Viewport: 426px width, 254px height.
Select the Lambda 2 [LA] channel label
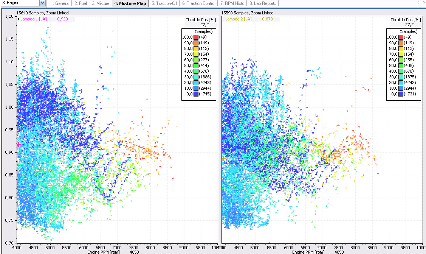tap(238, 19)
